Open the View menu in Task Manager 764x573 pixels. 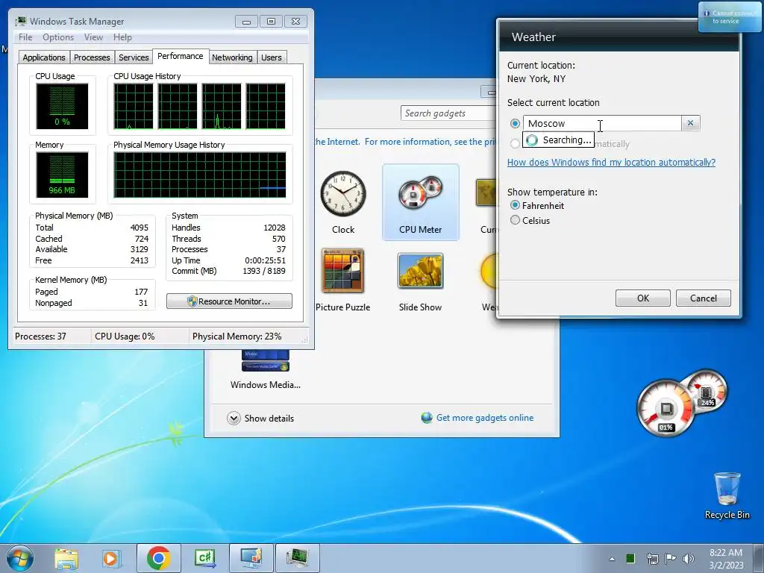pyautogui.click(x=93, y=37)
